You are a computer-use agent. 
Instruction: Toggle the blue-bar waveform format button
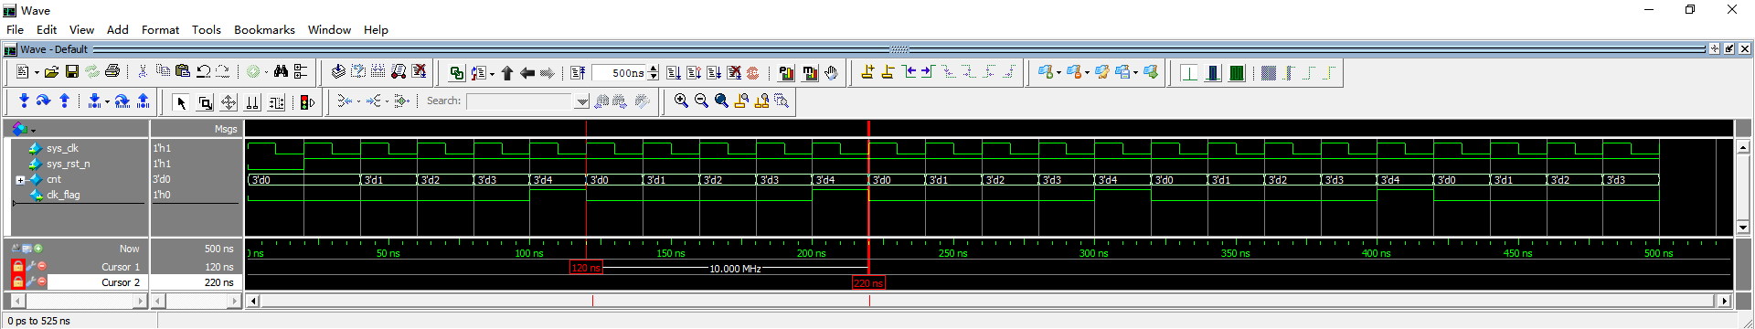[x=1213, y=73]
